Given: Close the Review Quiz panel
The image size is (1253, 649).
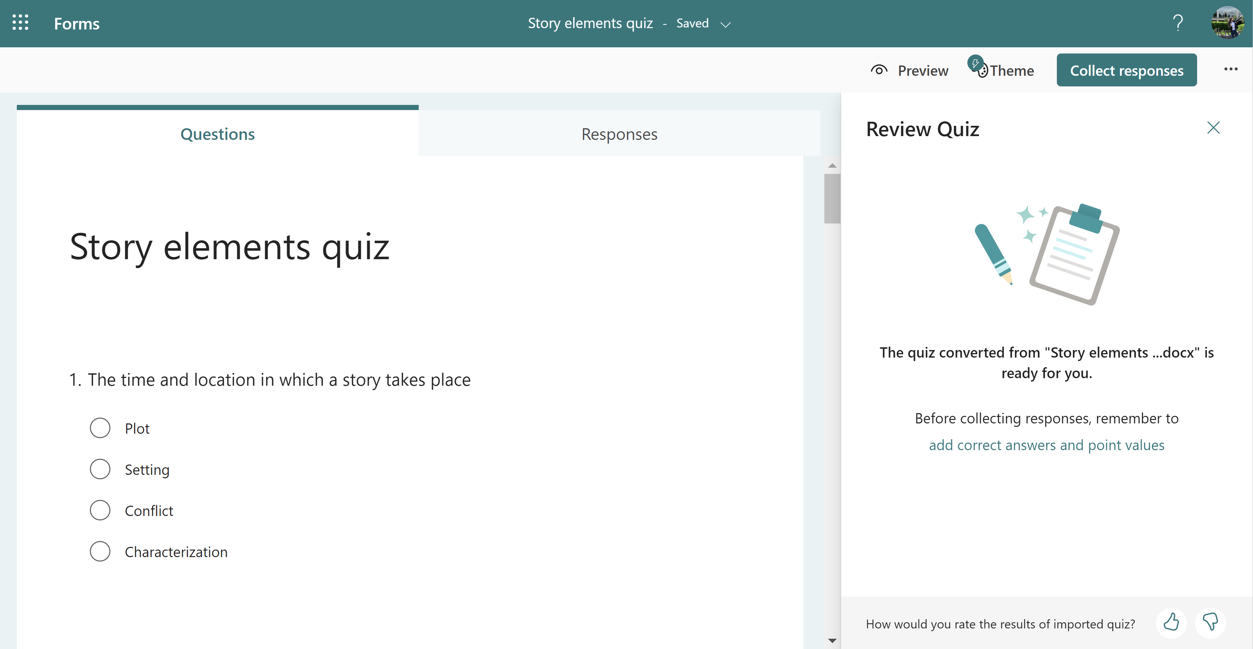Looking at the screenshot, I should 1213,128.
